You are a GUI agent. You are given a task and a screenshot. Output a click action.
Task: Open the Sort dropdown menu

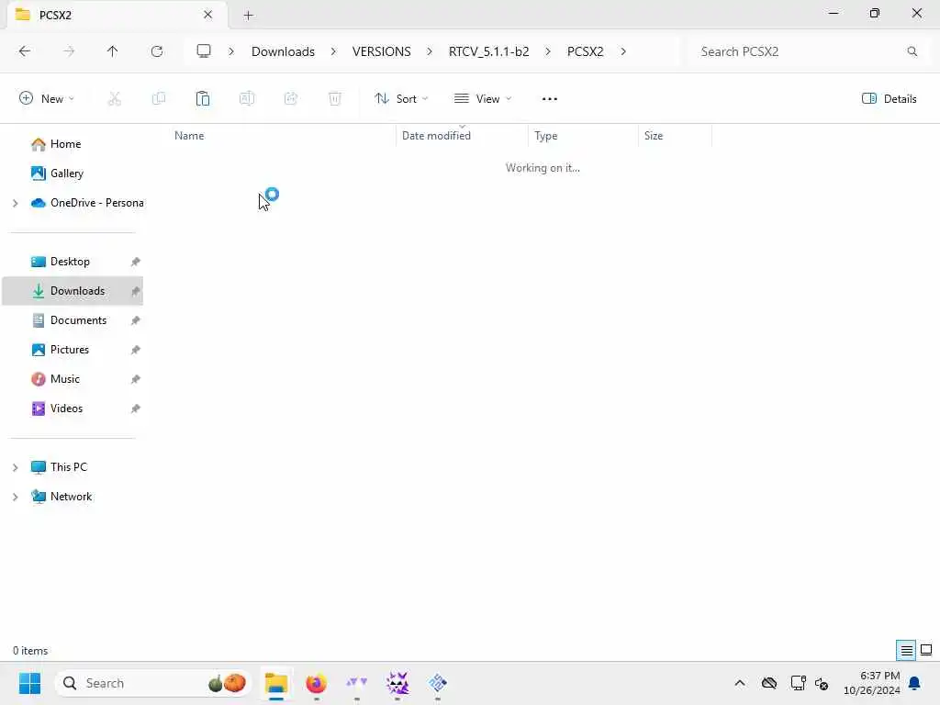tap(401, 99)
